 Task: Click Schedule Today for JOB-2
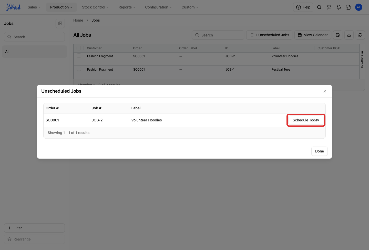click(x=306, y=120)
